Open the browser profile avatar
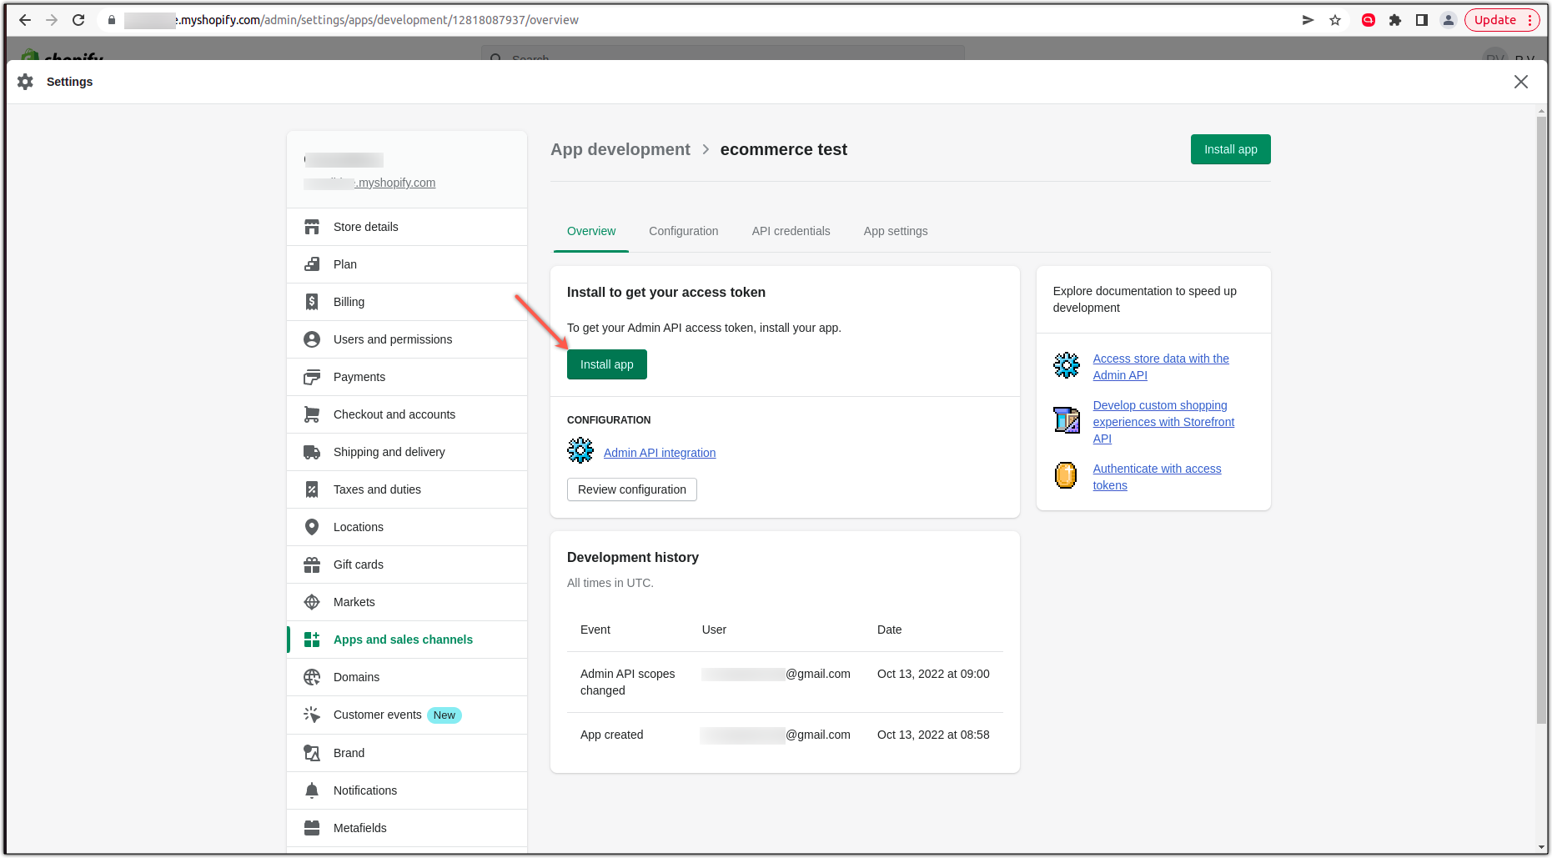The image size is (1552, 858). 1449,20
